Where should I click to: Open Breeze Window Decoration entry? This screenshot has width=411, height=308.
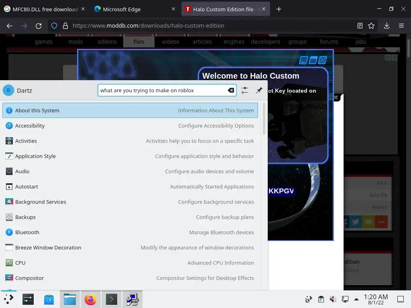click(130, 247)
